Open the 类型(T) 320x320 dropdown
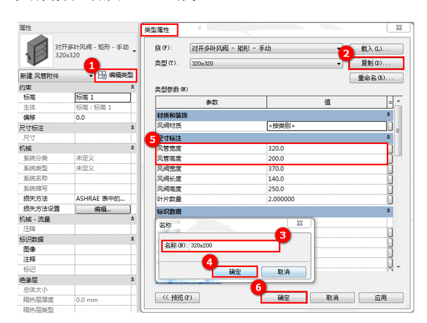427x323 pixels. [x=338, y=64]
